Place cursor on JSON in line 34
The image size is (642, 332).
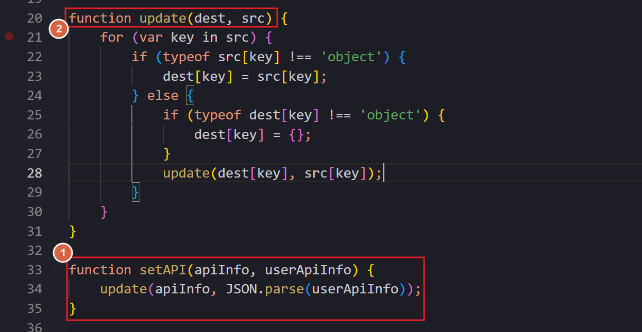pos(241,289)
